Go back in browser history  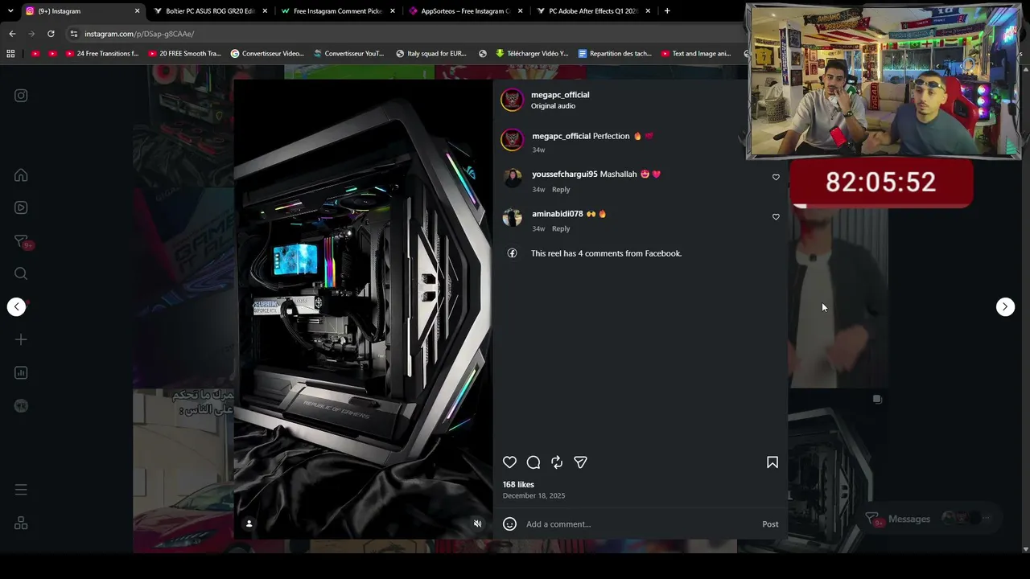pyautogui.click(x=12, y=34)
